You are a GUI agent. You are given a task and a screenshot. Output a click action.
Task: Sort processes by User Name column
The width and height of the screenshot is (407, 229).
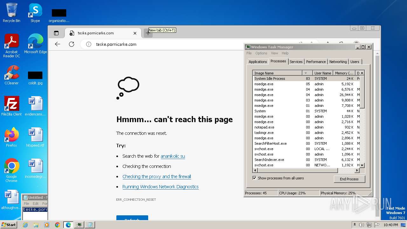point(323,73)
